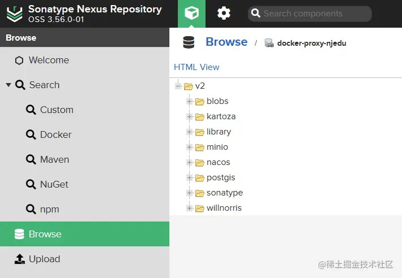Select the v2 tree row label
This screenshot has height=278, width=402.
coord(200,86)
